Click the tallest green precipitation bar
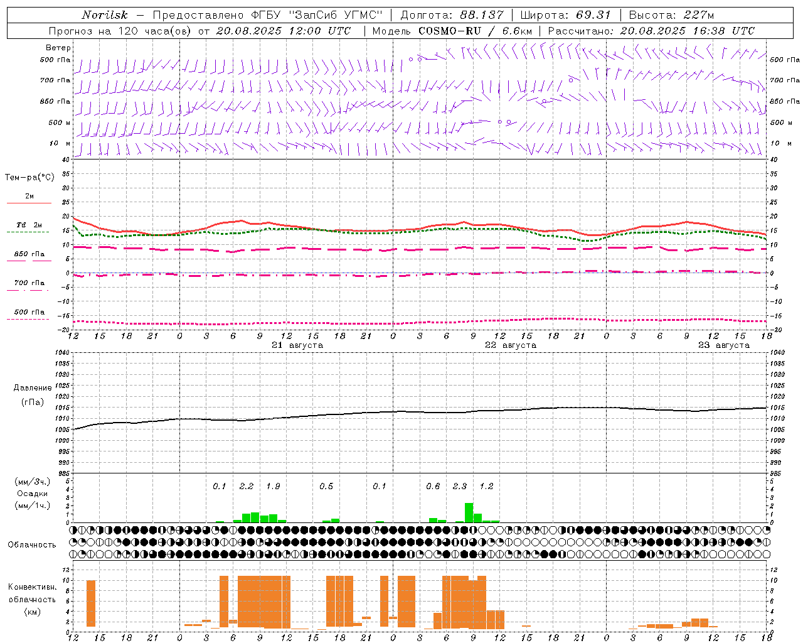The width and height of the screenshot is (803, 643). [x=469, y=512]
